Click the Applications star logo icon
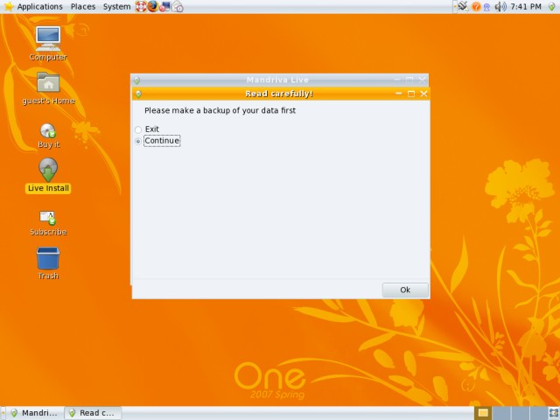Screen dimensions: 560x420 click(x=8, y=6)
